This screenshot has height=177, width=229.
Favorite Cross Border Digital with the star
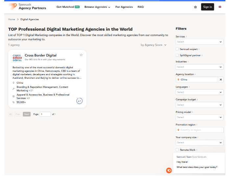coord(81,55)
